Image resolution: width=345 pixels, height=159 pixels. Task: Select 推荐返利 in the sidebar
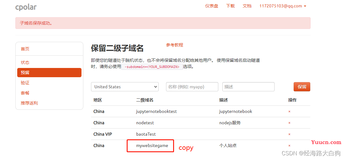(x=29, y=103)
